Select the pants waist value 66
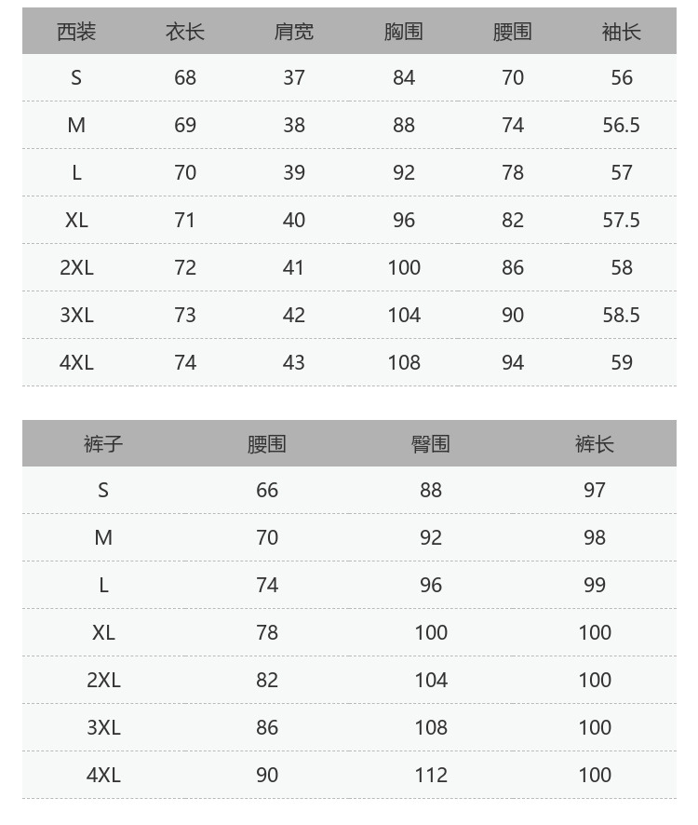Image resolution: width=698 pixels, height=825 pixels. point(267,490)
